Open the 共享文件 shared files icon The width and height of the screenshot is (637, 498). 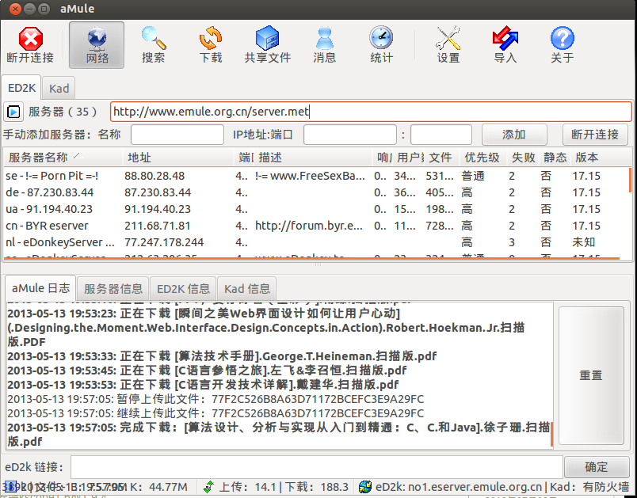(267, 38)
